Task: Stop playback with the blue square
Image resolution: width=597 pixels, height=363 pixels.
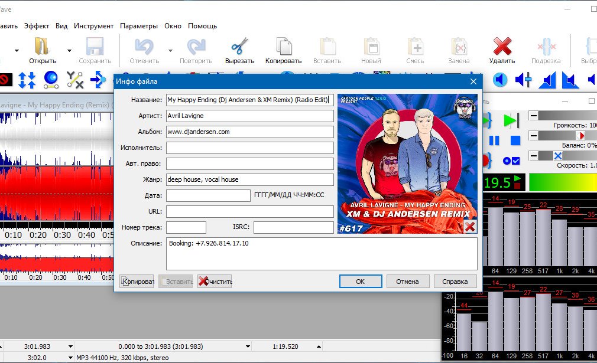Action: [515, 140]
